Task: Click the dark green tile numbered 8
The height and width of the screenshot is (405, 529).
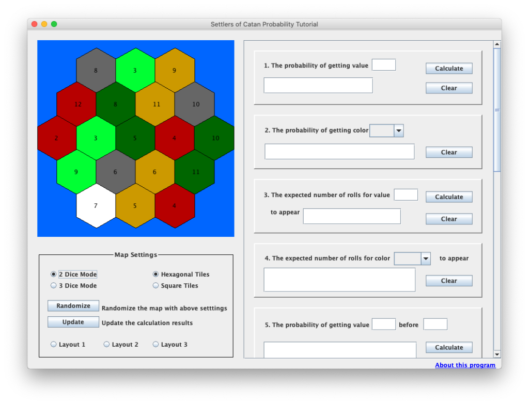Action: pos(116,104)
